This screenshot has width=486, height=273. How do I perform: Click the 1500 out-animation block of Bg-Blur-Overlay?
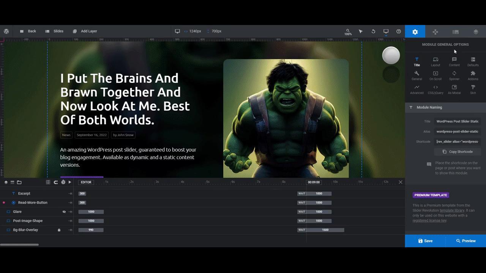pos(325,230)
